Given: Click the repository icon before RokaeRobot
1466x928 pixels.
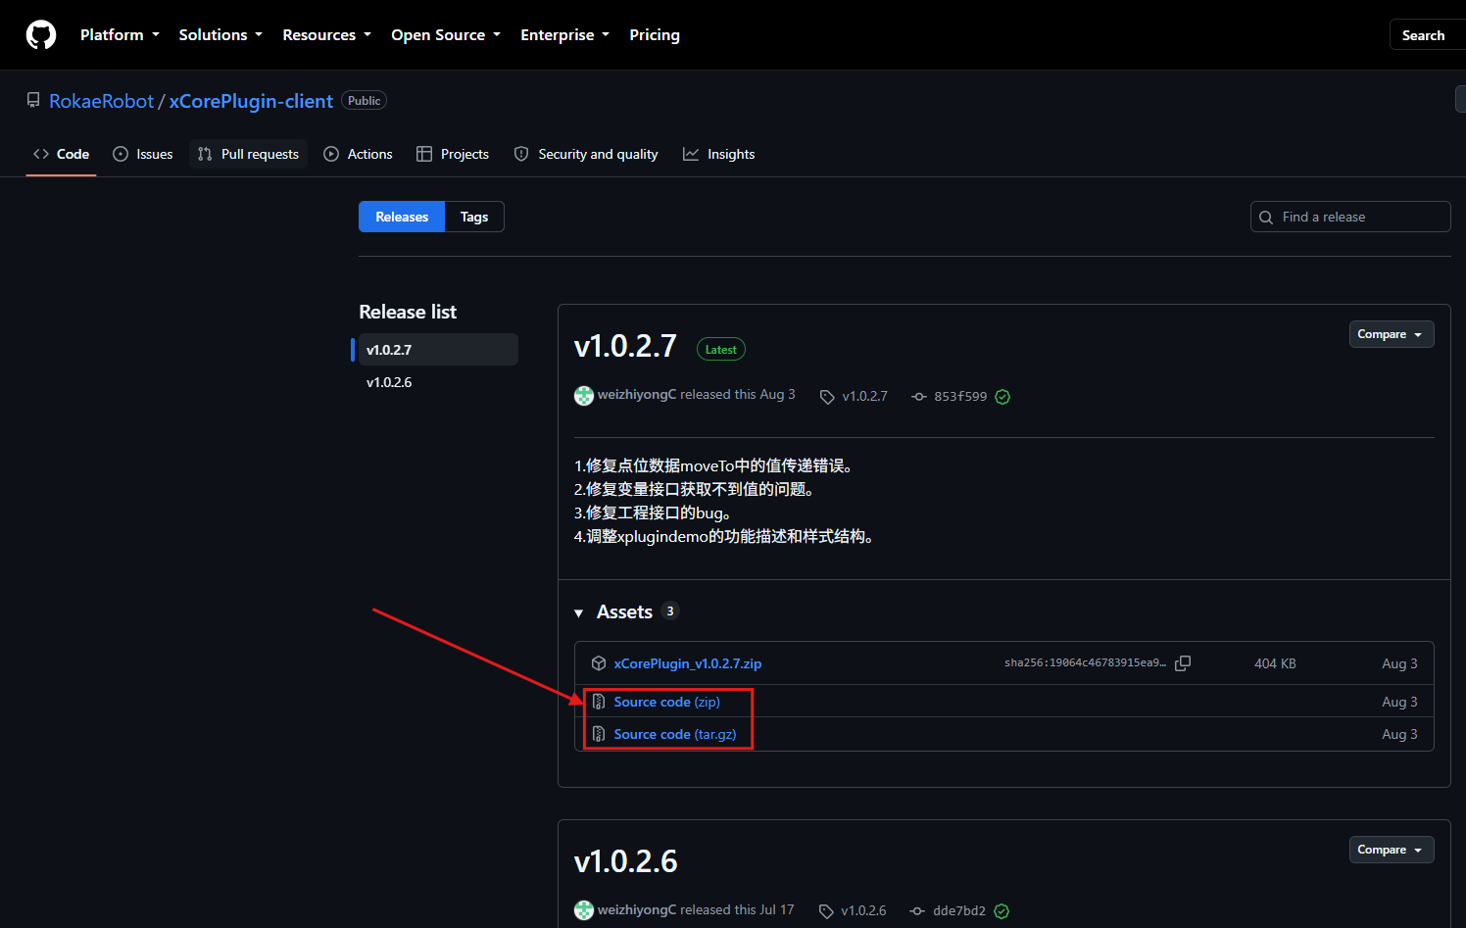Looking at the screenshot, I should [33, 100].
